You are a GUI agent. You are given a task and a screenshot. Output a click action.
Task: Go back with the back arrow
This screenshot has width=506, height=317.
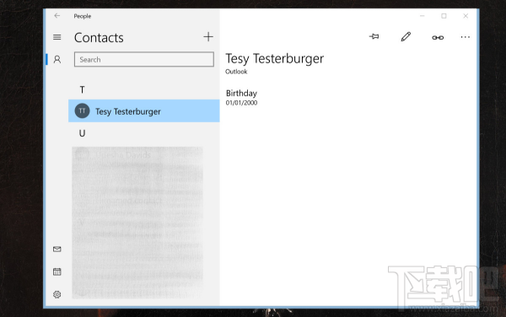(57, 16)
